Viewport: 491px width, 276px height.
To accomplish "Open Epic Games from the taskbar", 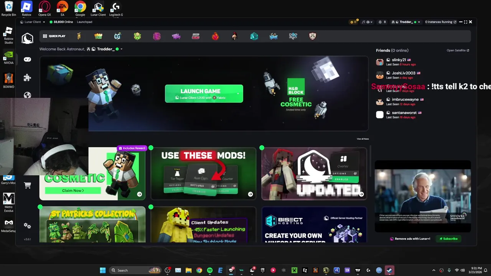I will pyautogui.click(x=262, y=270).
